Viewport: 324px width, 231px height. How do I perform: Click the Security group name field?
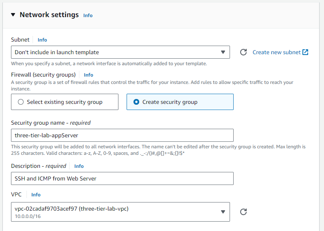point(122,135)
